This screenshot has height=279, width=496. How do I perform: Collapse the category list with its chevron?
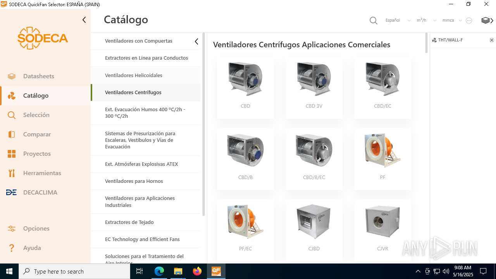196,41
